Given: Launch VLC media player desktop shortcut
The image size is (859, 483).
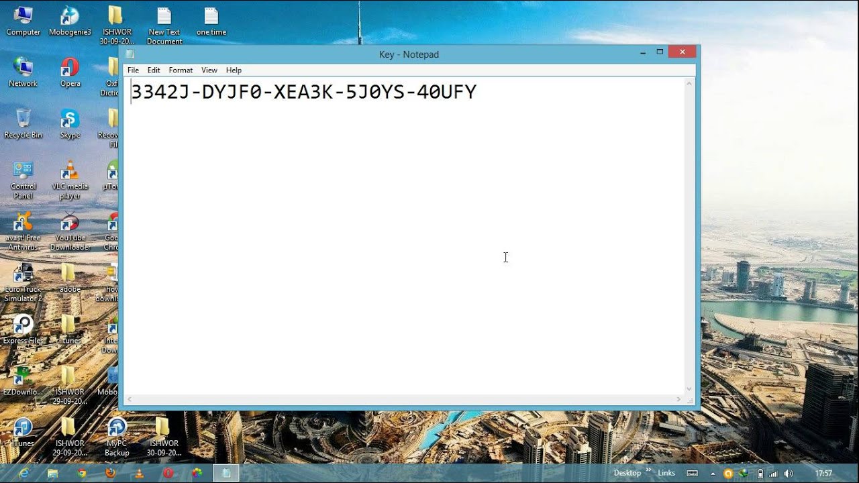Looking at the screenshot, I should (x=70, y=180).
